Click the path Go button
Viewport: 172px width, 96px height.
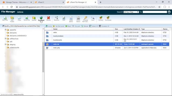click(x=38, y=26)
